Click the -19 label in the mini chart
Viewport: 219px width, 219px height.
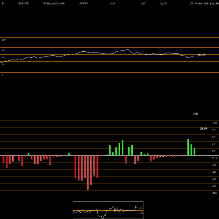click(141, 213)
